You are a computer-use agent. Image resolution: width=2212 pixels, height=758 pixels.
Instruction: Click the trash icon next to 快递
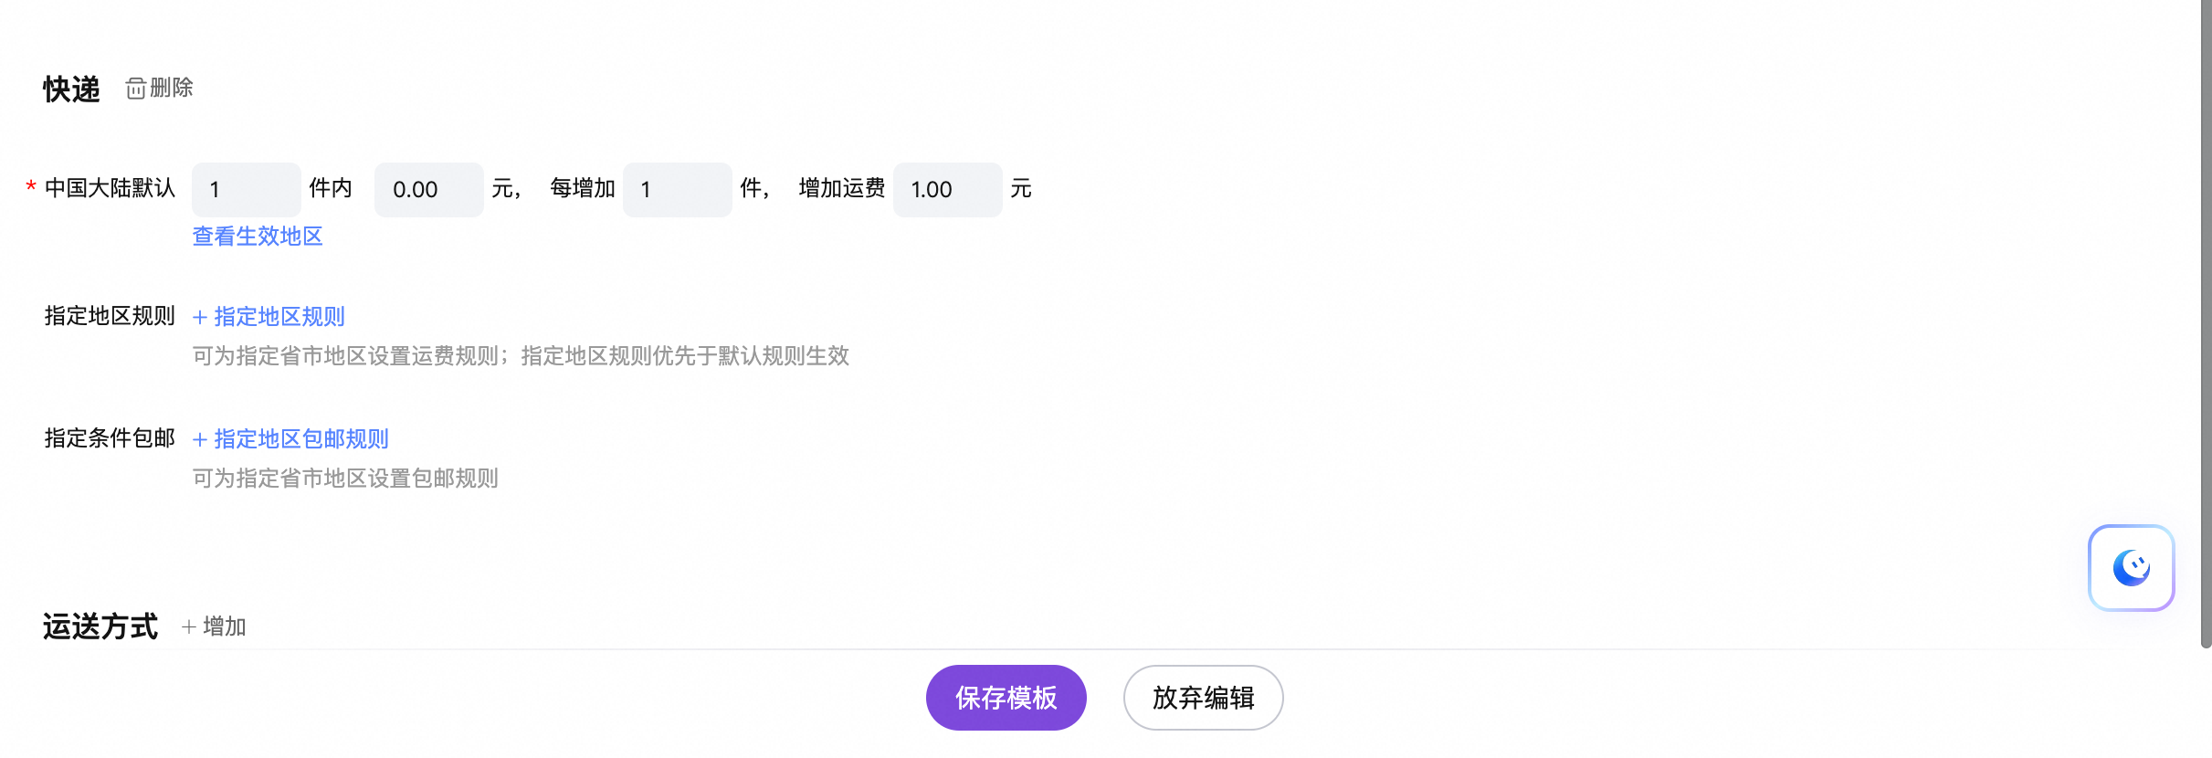click(135, 89)
